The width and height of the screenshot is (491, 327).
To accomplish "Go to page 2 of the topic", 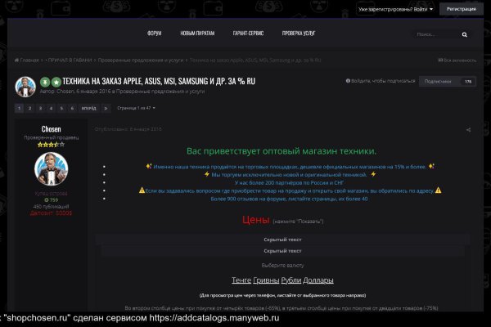I will [29, 108].
